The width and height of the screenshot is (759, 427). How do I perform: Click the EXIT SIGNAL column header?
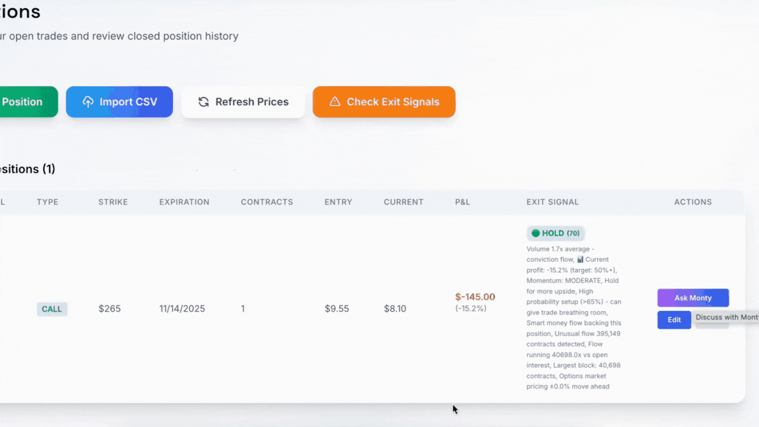coord(552,202)
